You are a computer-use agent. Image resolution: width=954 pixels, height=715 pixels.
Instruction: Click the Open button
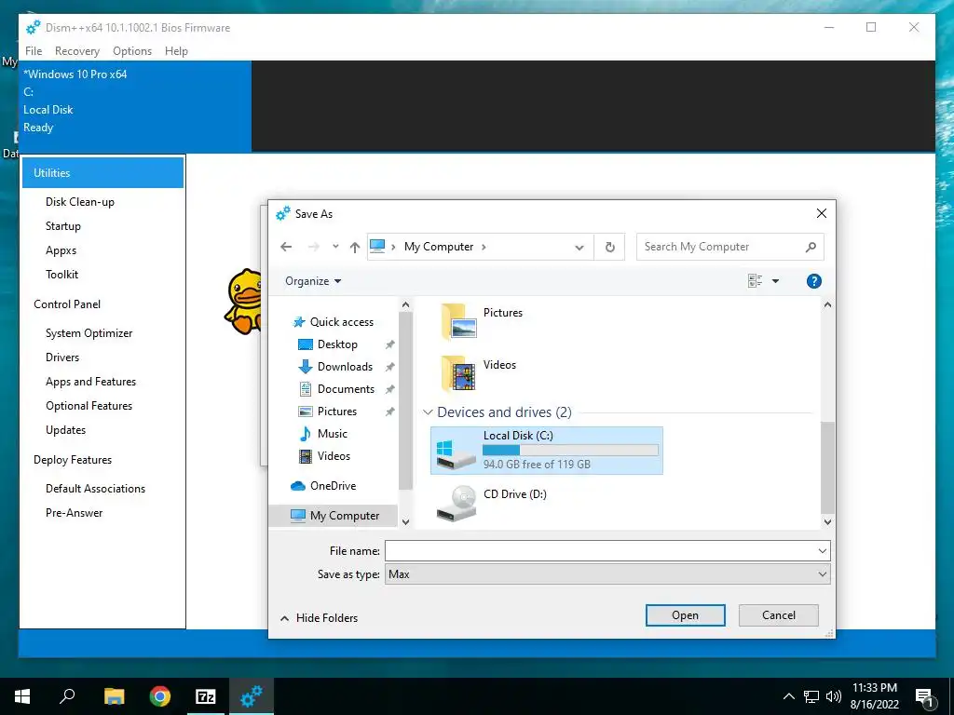(685, 615)
